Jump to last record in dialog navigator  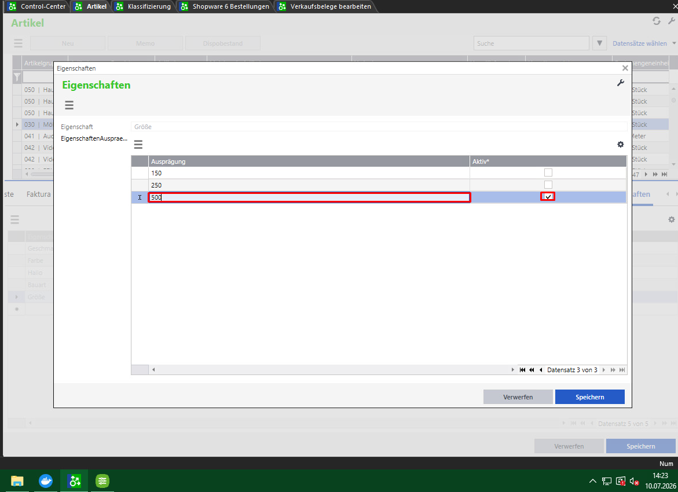622,370
